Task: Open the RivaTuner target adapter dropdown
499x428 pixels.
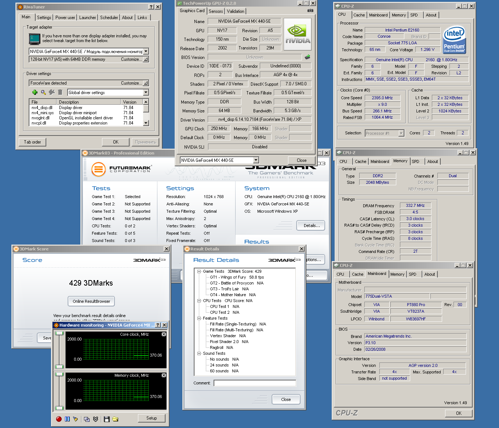Action: click(146, 52)
